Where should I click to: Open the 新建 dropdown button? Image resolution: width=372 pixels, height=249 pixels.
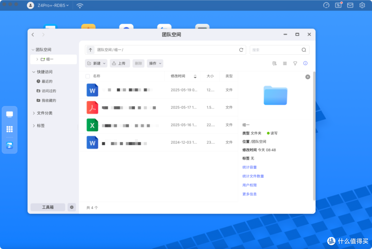click(x=96, y=63)
